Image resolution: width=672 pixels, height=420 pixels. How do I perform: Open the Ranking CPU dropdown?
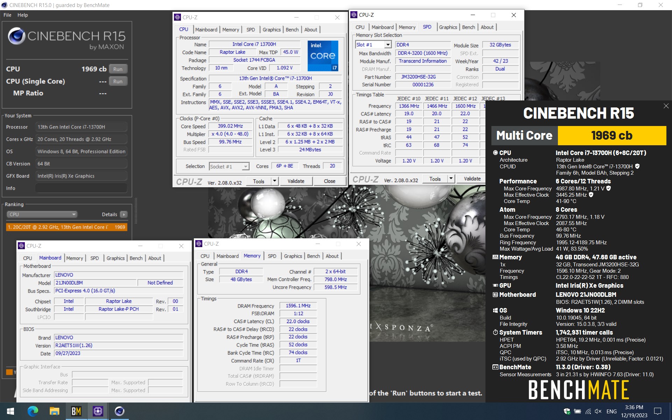(42, 214)
